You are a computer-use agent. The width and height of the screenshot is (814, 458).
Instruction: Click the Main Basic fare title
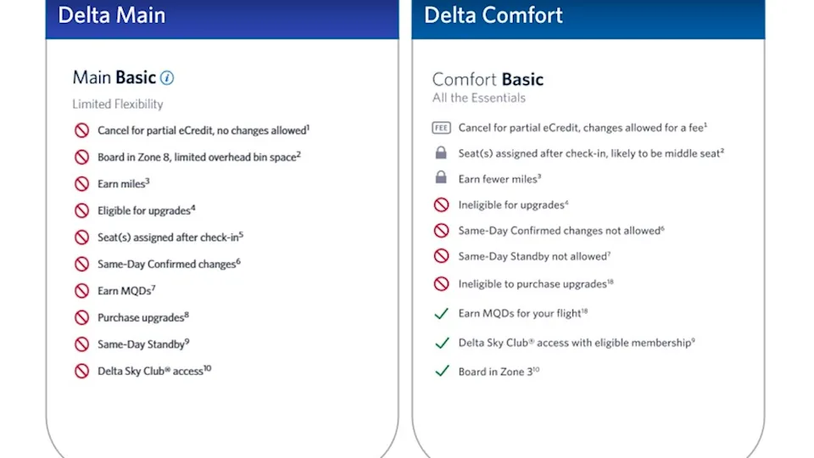114,78
